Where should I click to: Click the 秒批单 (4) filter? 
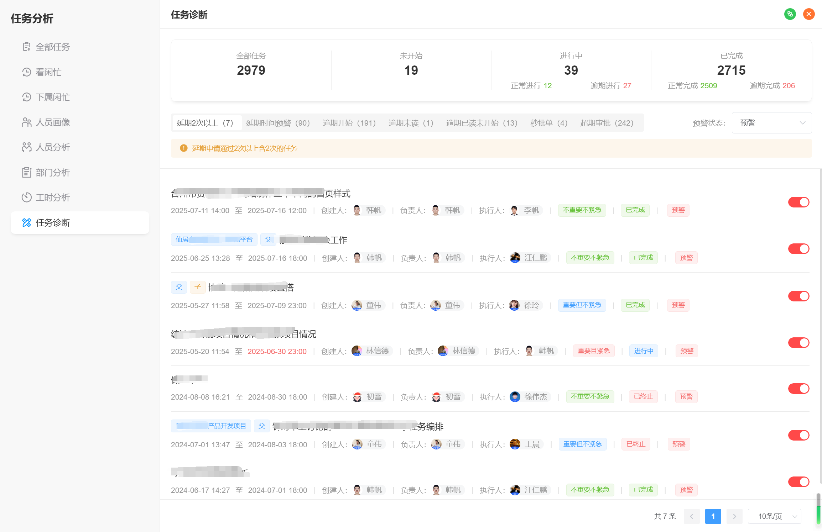point(548,123)
